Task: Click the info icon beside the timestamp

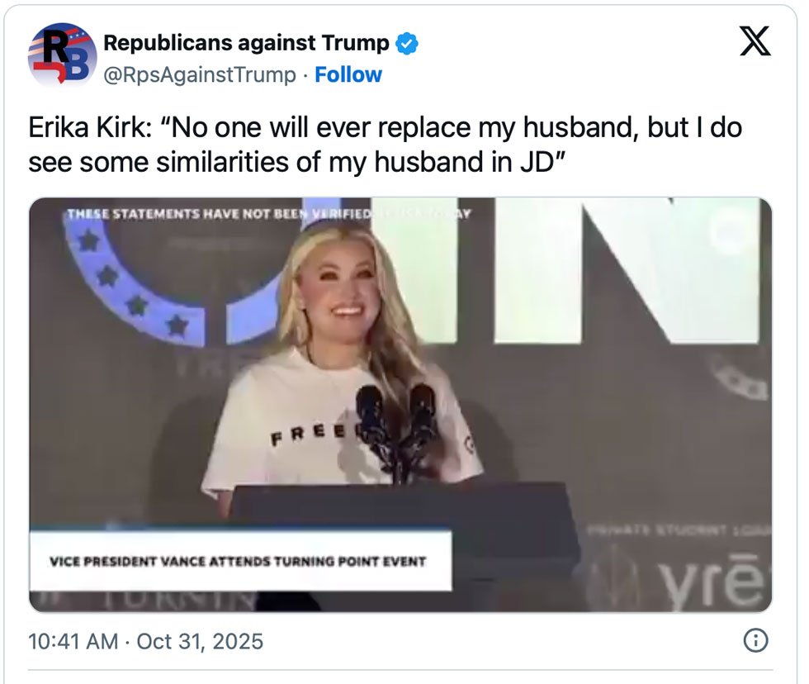Action: click(755, 639)
